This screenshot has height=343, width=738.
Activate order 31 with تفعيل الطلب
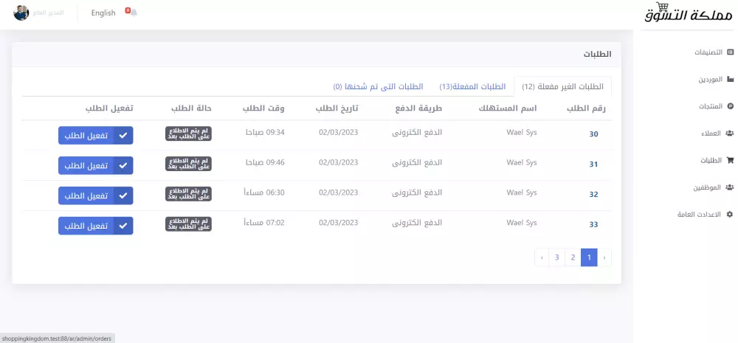[x=95, y=166]
